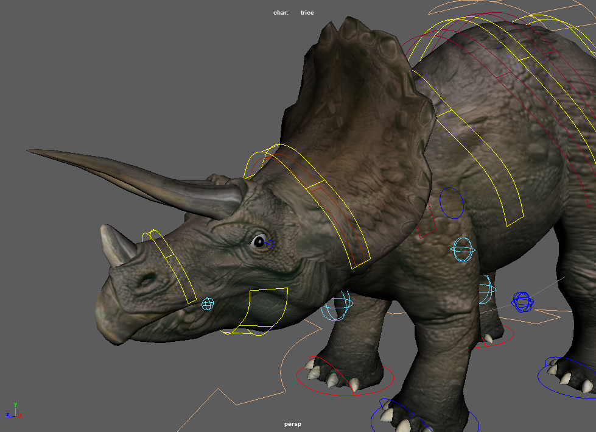
Task: Click the XYZ axis orientation gizmo
Action: tap(14, 411)
